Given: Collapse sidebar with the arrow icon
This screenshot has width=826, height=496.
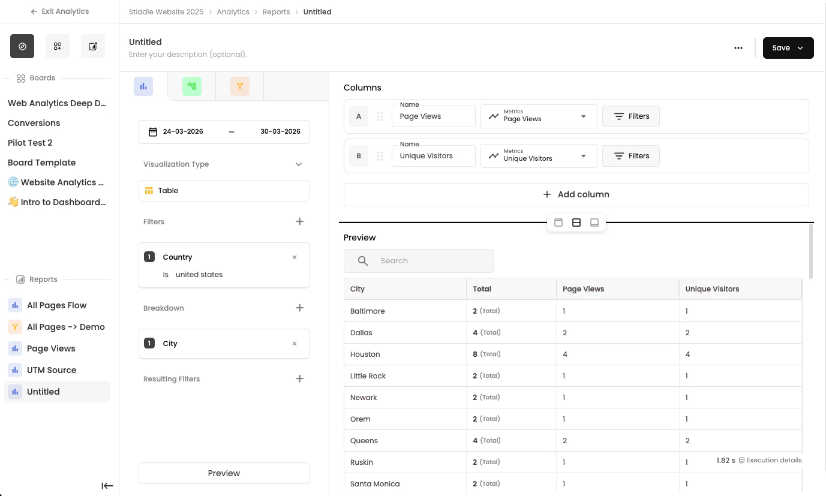Looking at the screenshot, I should pyautogui.click(x=107, y=486).
